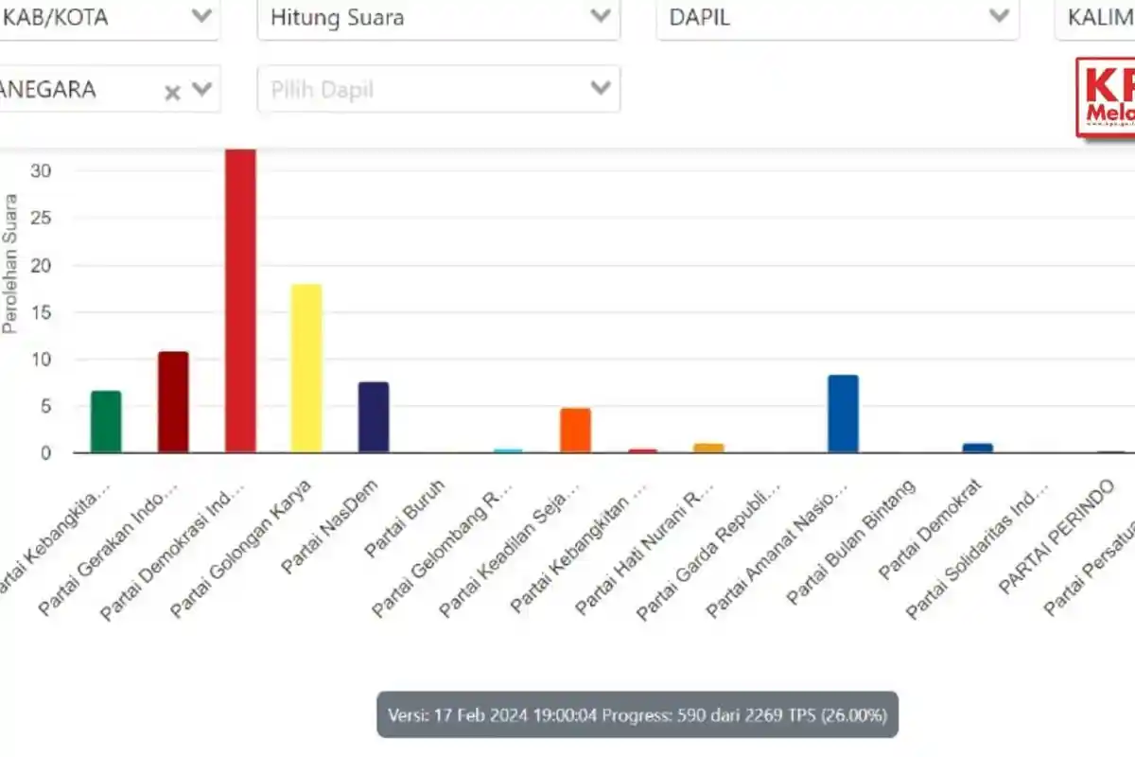Click the chevron on the KAB/KOTA selector
This screenshot has height=757, width=1135.
201,16
